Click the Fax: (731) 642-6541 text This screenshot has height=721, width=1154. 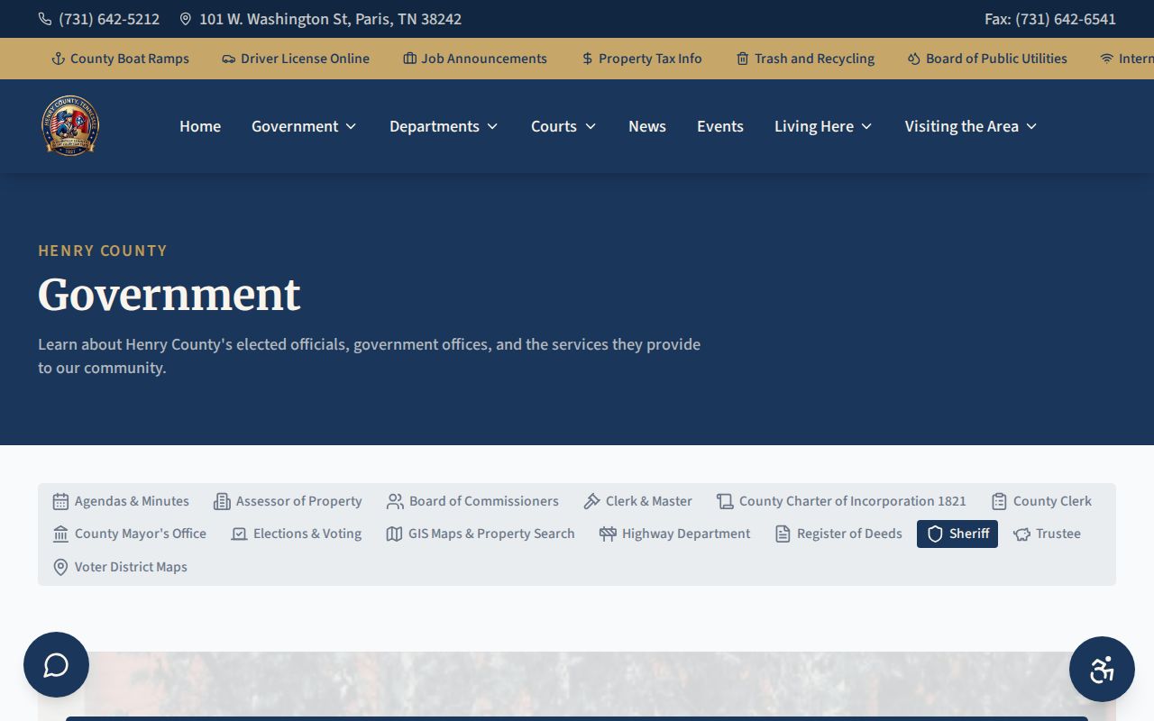tap(1050, 19)
